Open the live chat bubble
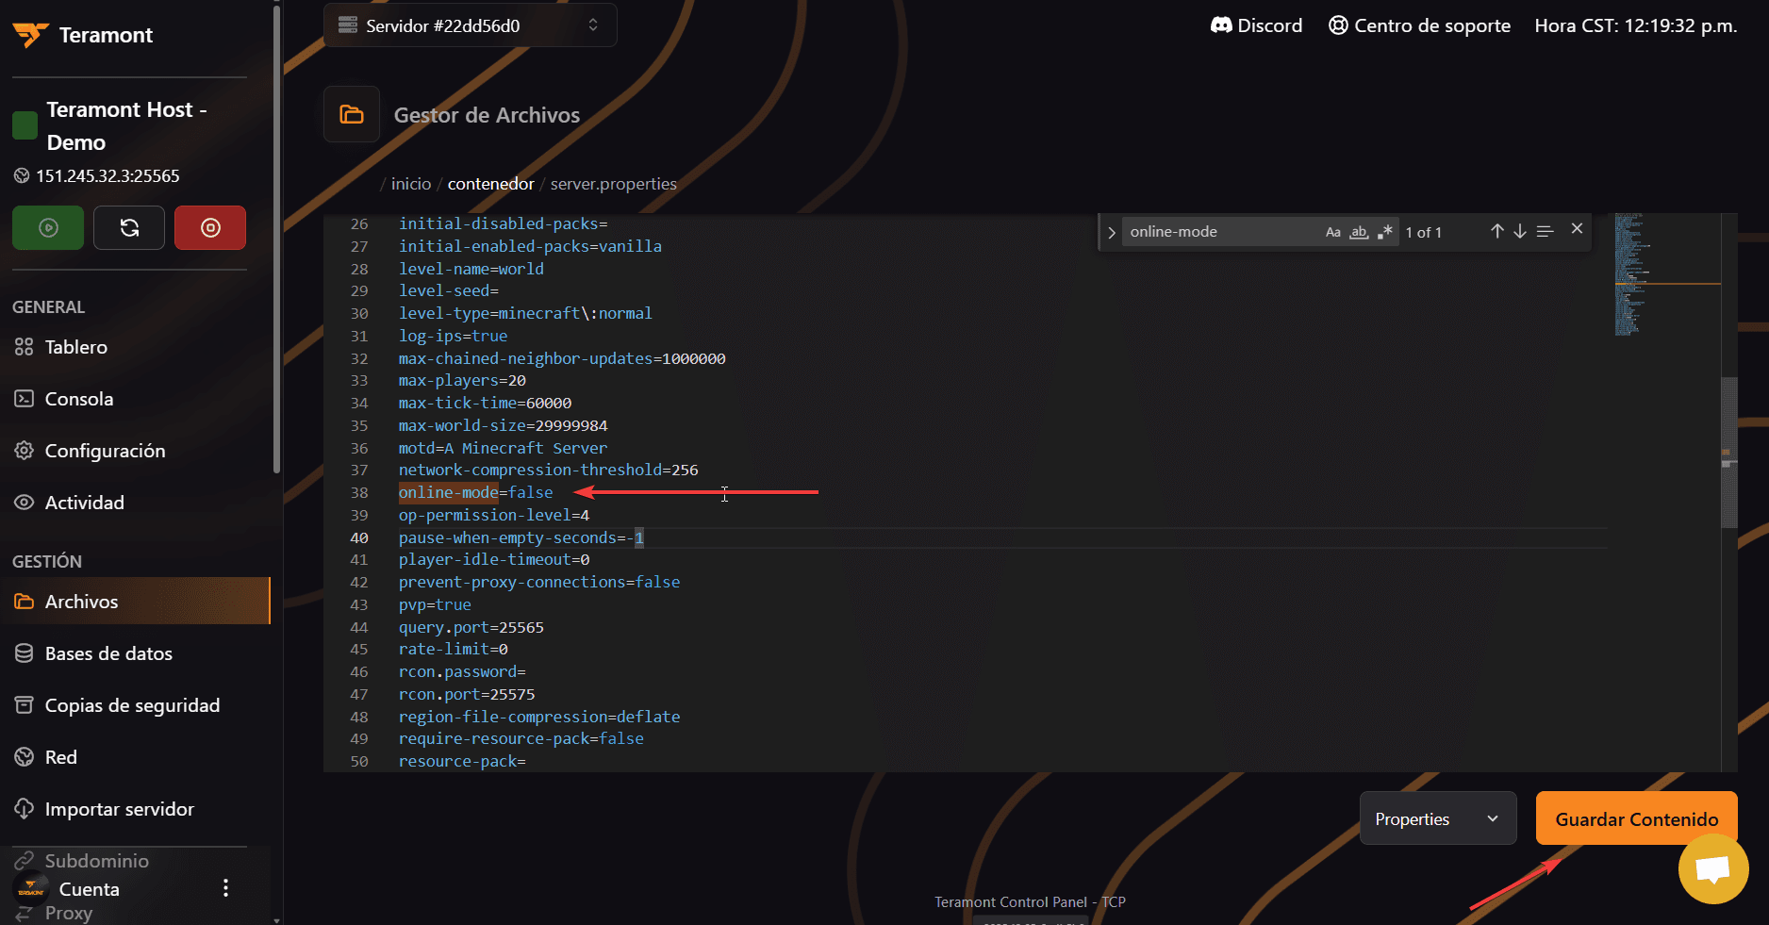The height and width of the screenshot is (925, 1769). (1713, 868)
